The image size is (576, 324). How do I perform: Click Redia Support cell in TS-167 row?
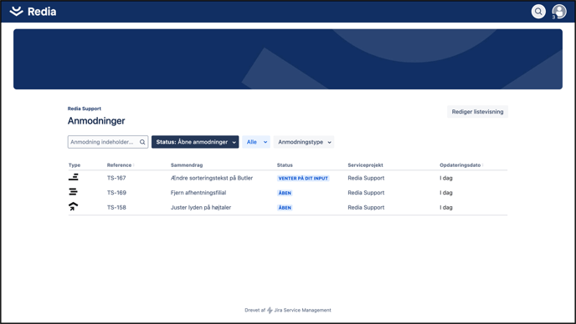pos(366,178)
